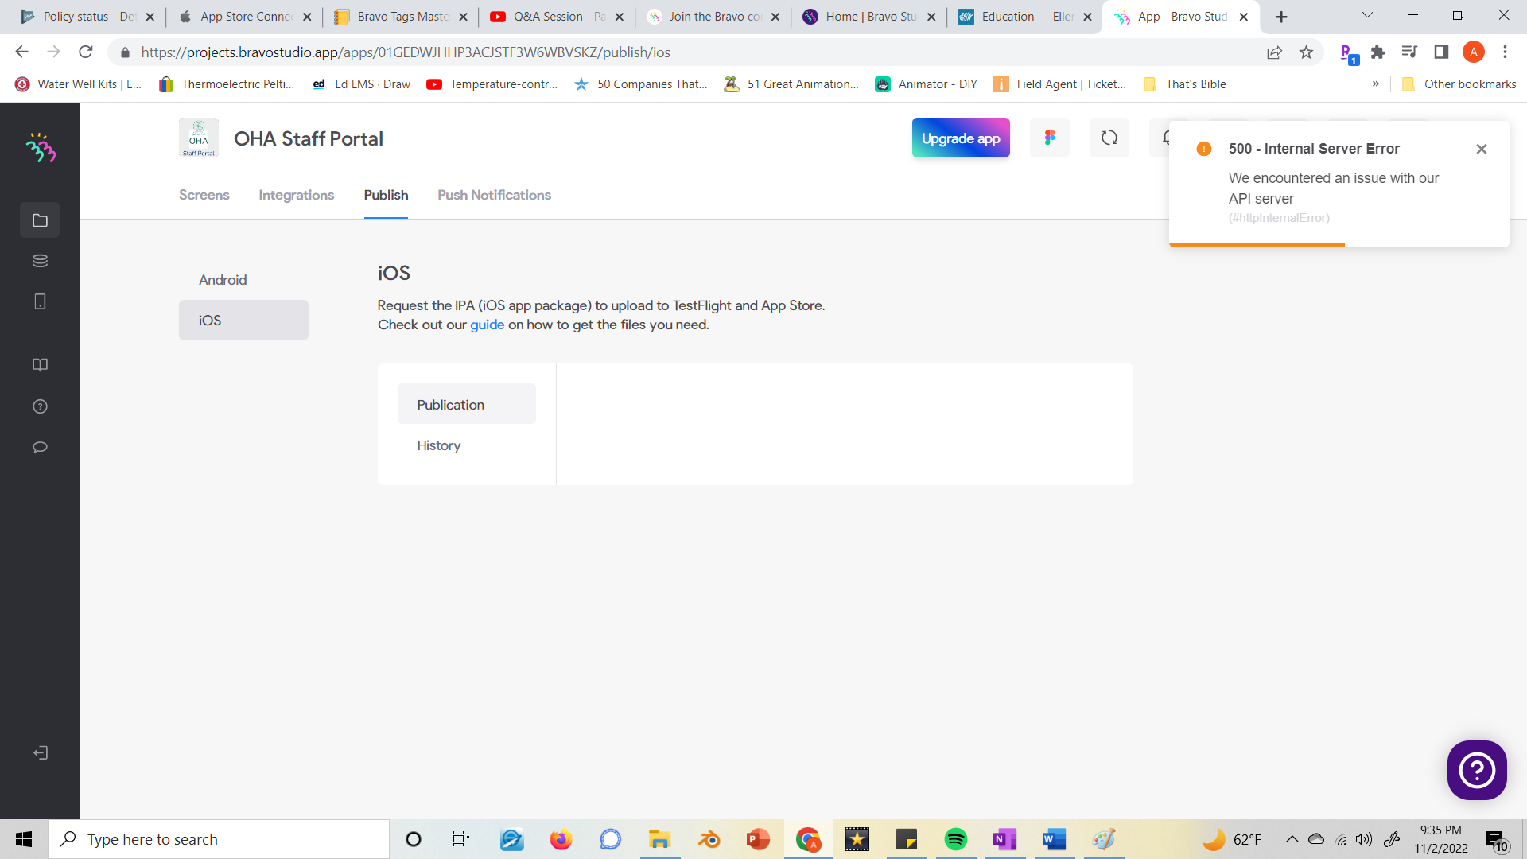The image size is (1527, 859).
Task: Click the Upgrade app button
Action: tap(961, 138)
